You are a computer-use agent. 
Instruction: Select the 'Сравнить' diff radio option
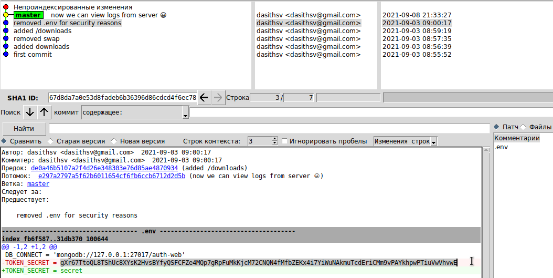pyautogui.click(x=5, y=141)
